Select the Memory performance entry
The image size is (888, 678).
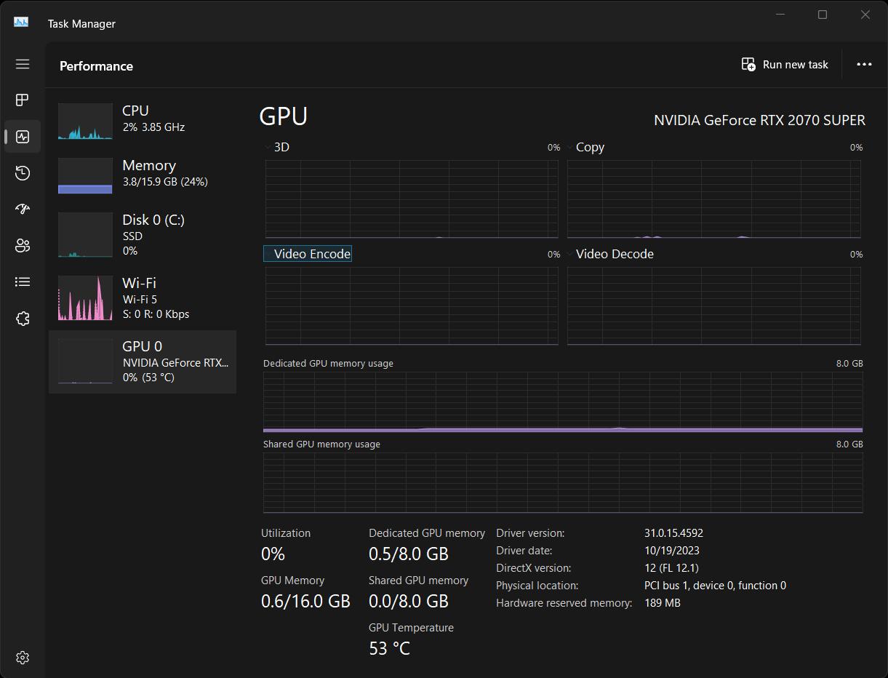tap(143, 175)
